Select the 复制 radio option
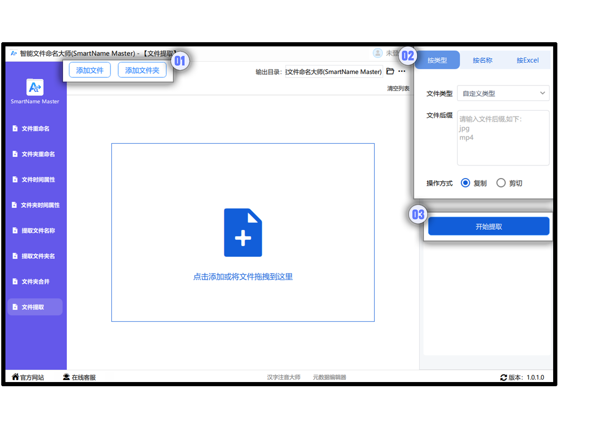The width and height of the screenshot is (610, 423). pos(465,183)
